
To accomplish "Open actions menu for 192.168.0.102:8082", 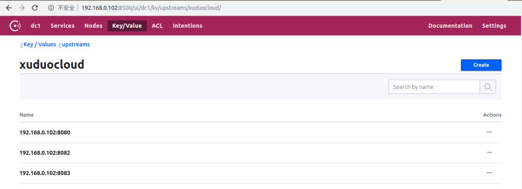I will [489, 152].
